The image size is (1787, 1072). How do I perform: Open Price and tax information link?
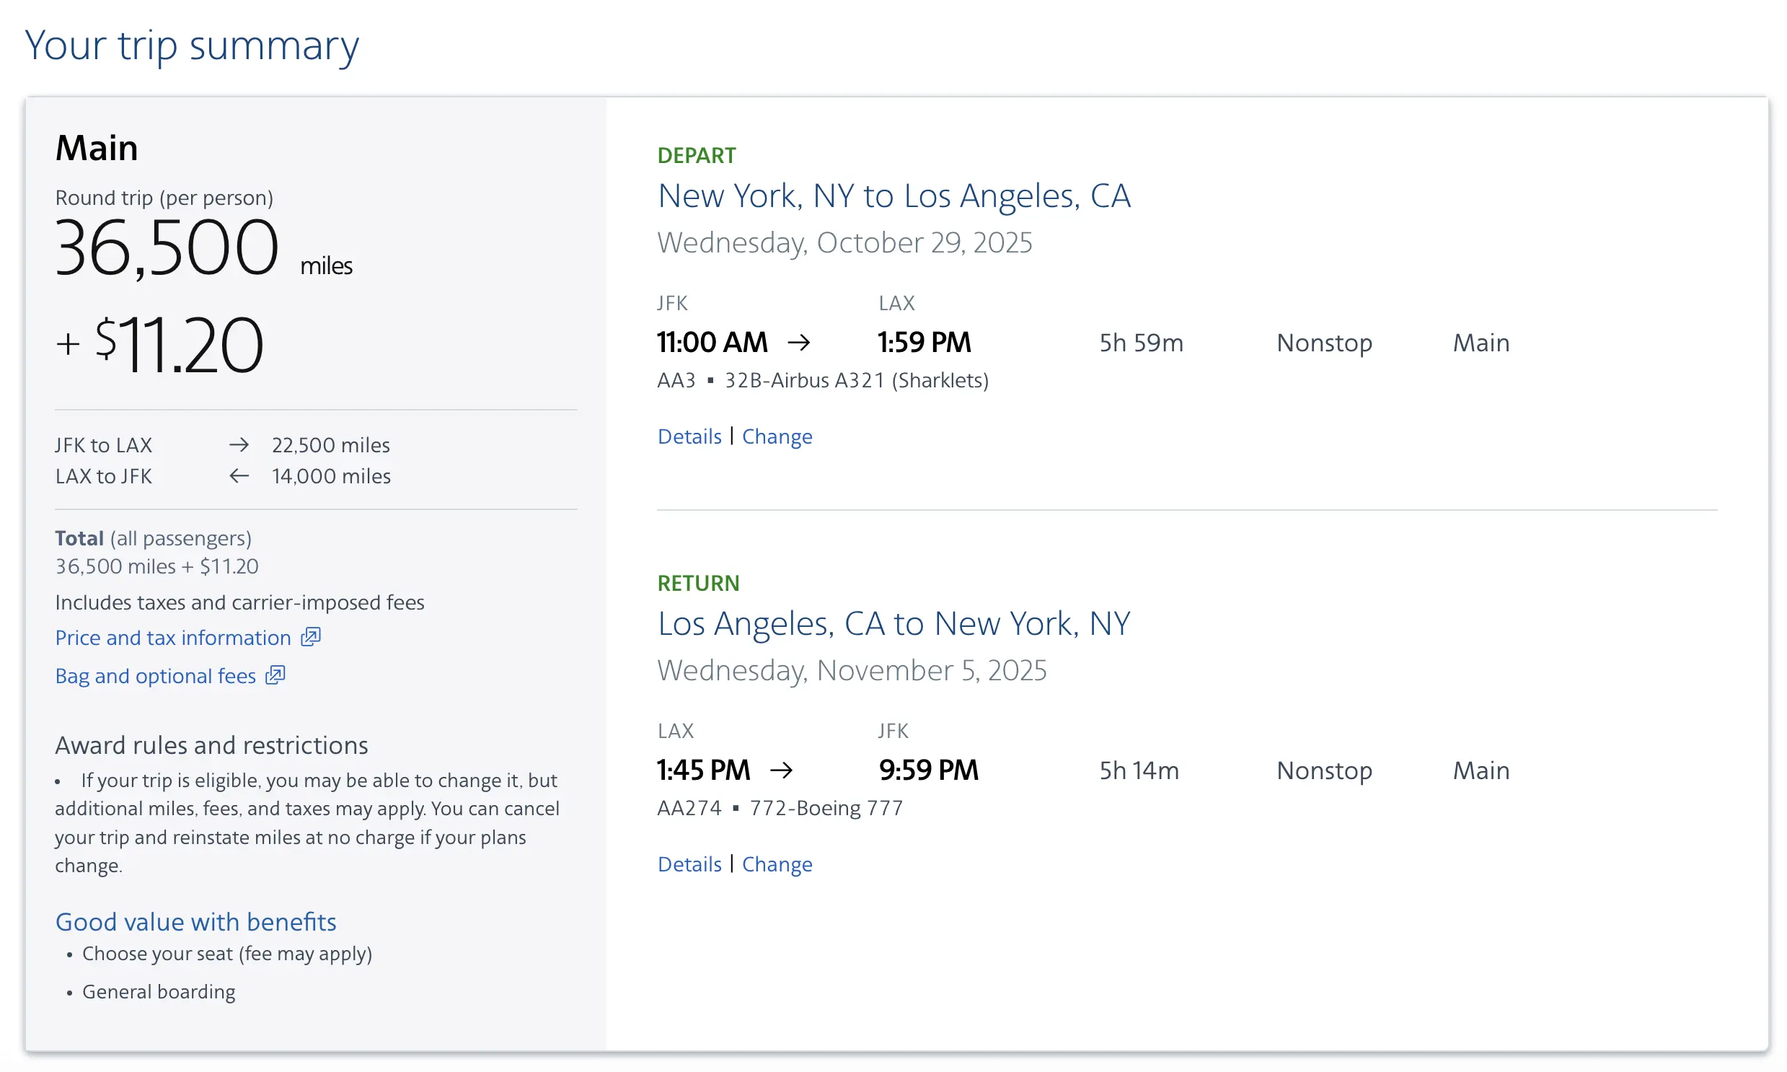pos(173,637)
